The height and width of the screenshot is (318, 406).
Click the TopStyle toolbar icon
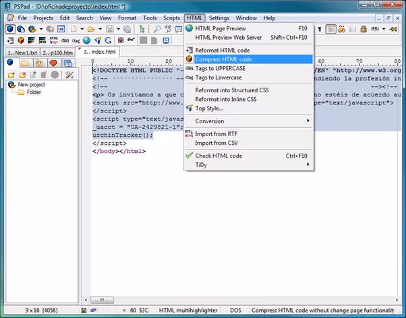(x=98, y=40)
